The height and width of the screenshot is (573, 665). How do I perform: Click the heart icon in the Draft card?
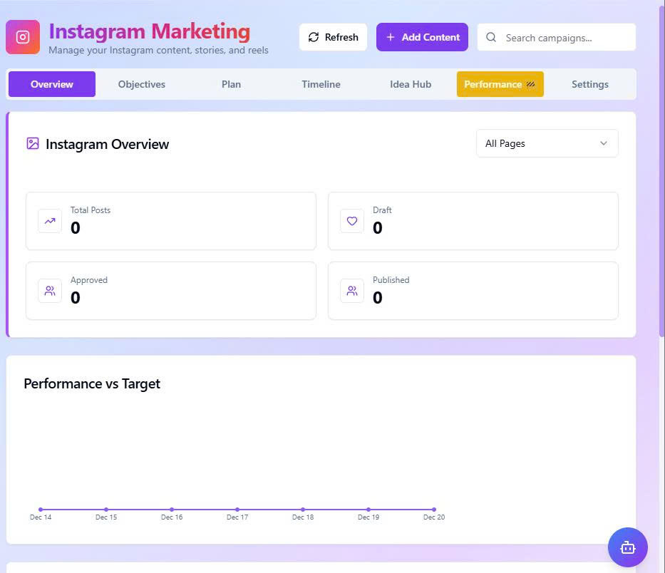tap(352, 221)
